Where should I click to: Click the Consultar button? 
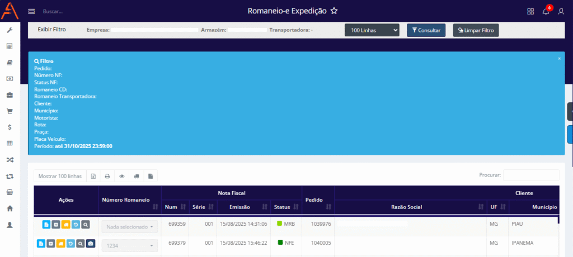pyautogui.click(x=426, y=30)
